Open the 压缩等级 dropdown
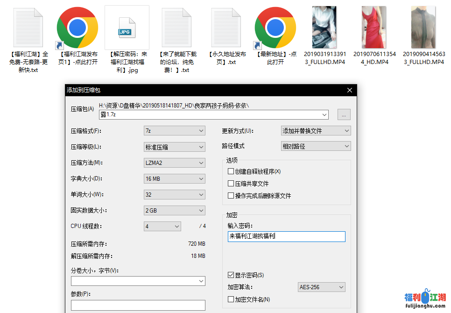Screen dimensions: 451x313 (x=174, y=147)
